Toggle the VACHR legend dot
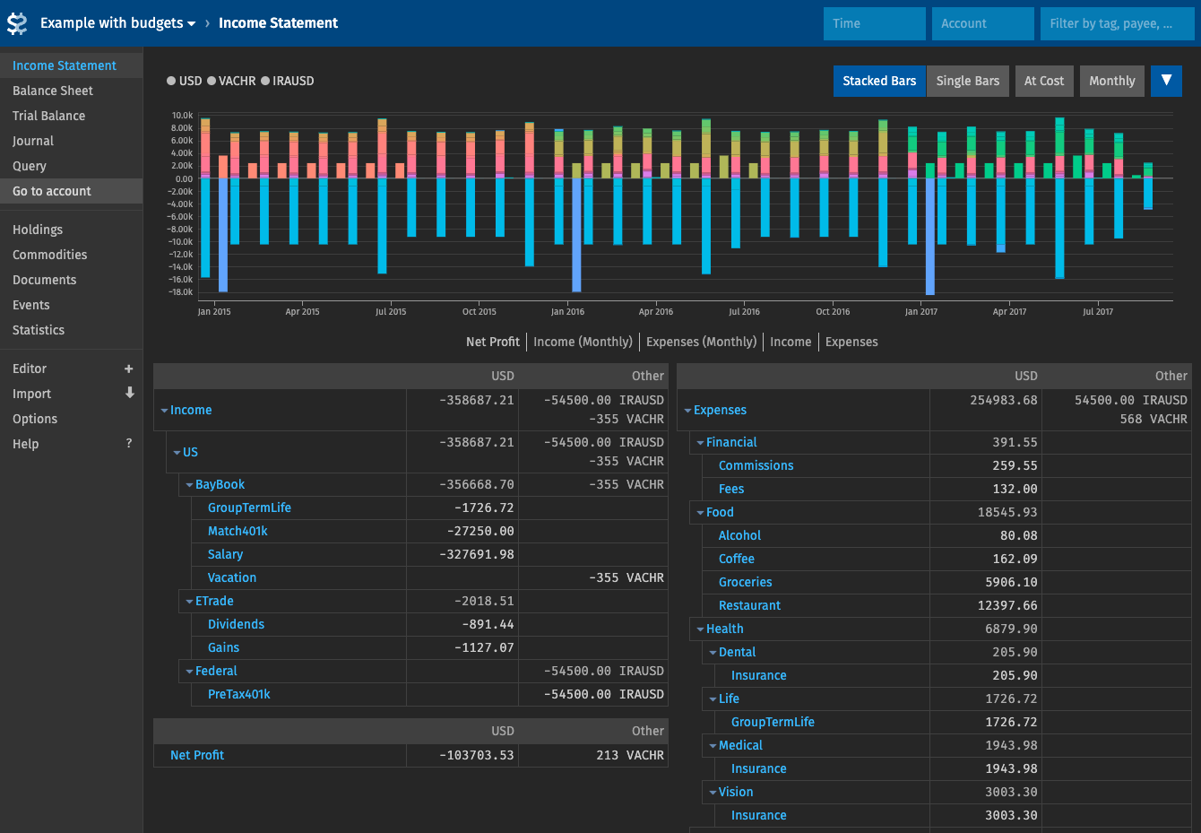 click(212, 81)
